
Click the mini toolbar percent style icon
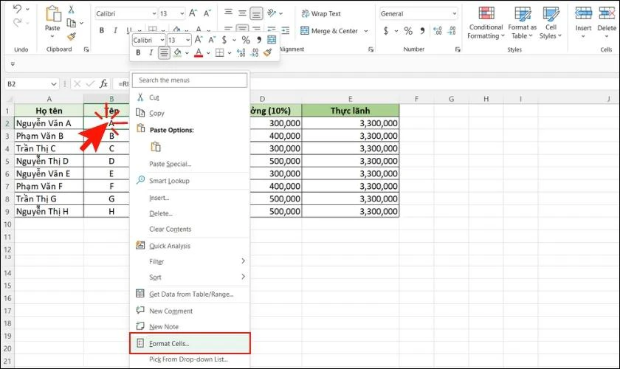click(246, 40)
